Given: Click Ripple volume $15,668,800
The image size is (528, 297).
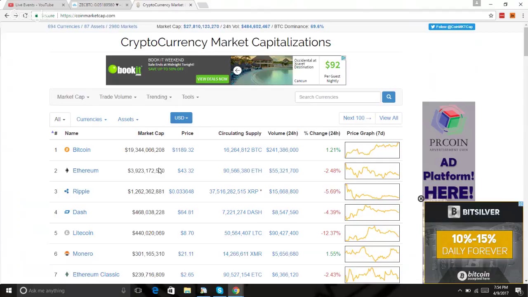Looking at the screenshot, I should coord(283,191).
